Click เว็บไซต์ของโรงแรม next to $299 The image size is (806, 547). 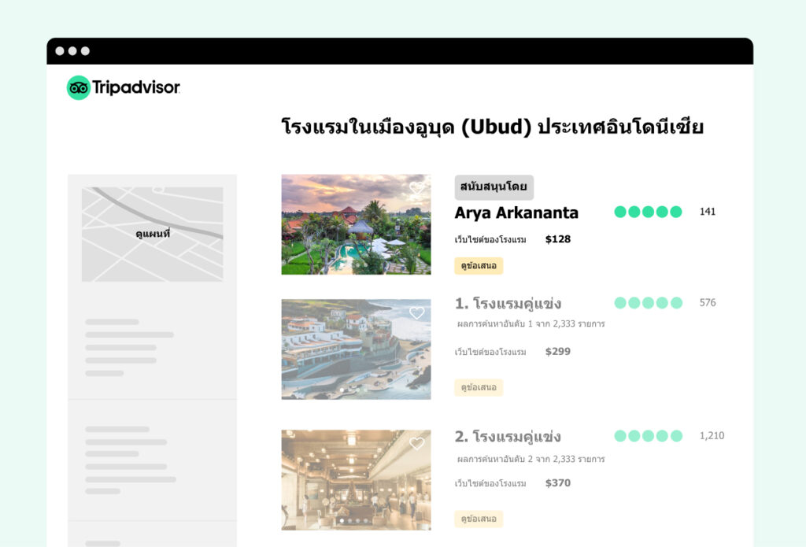(490, 352)
